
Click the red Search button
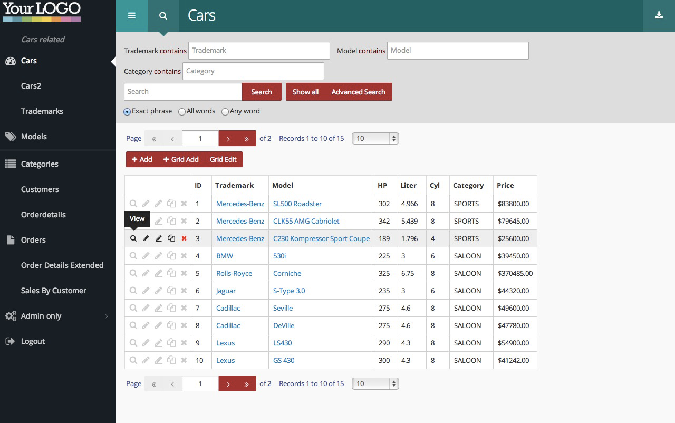262,92
